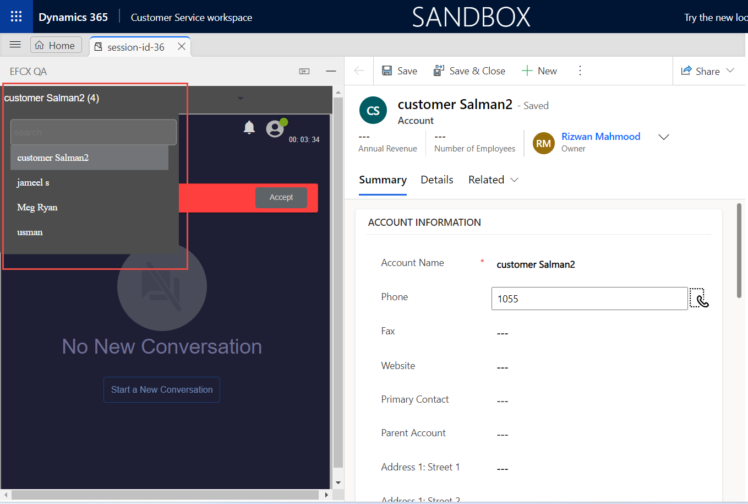Click the phone call icon beside Phone field
748x504 pixels.
tap(699, 298)
